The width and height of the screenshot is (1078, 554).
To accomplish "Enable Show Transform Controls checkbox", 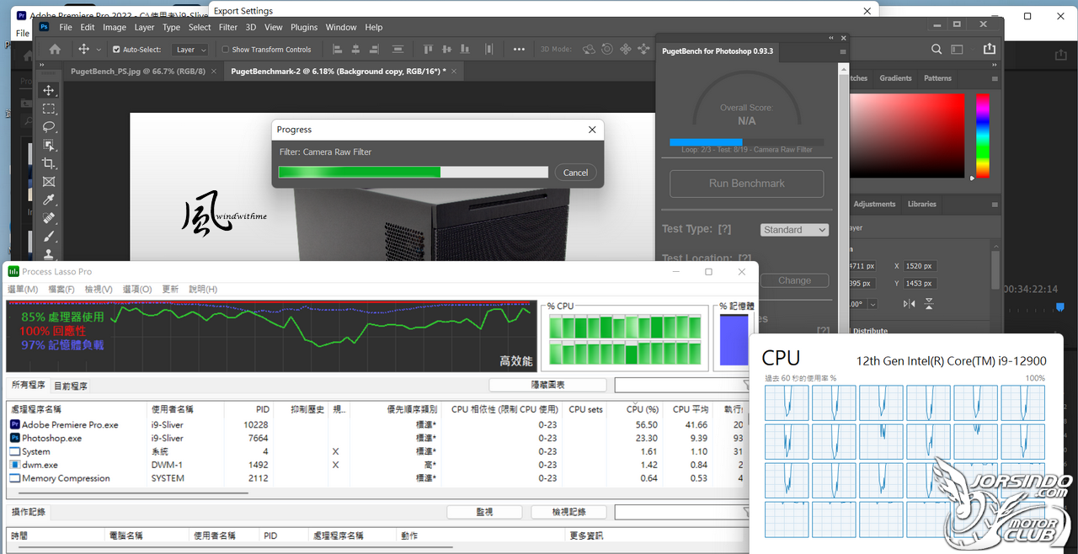I will [226, 50].
